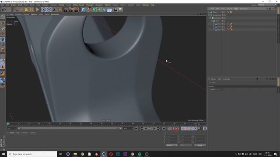Click the green Array modeling icon
The width and height of the screenshot is (280, 157).
pyautogui.click(x=99, y=10)
